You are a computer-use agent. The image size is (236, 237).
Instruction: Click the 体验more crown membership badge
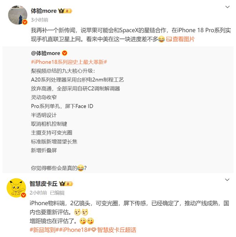click(x=65, y=11)
